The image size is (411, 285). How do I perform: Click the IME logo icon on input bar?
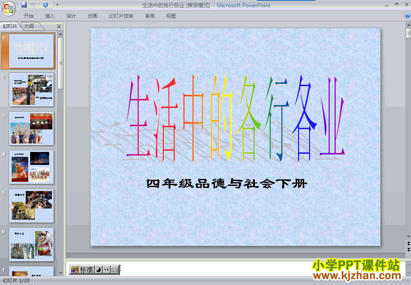[74, 270]
